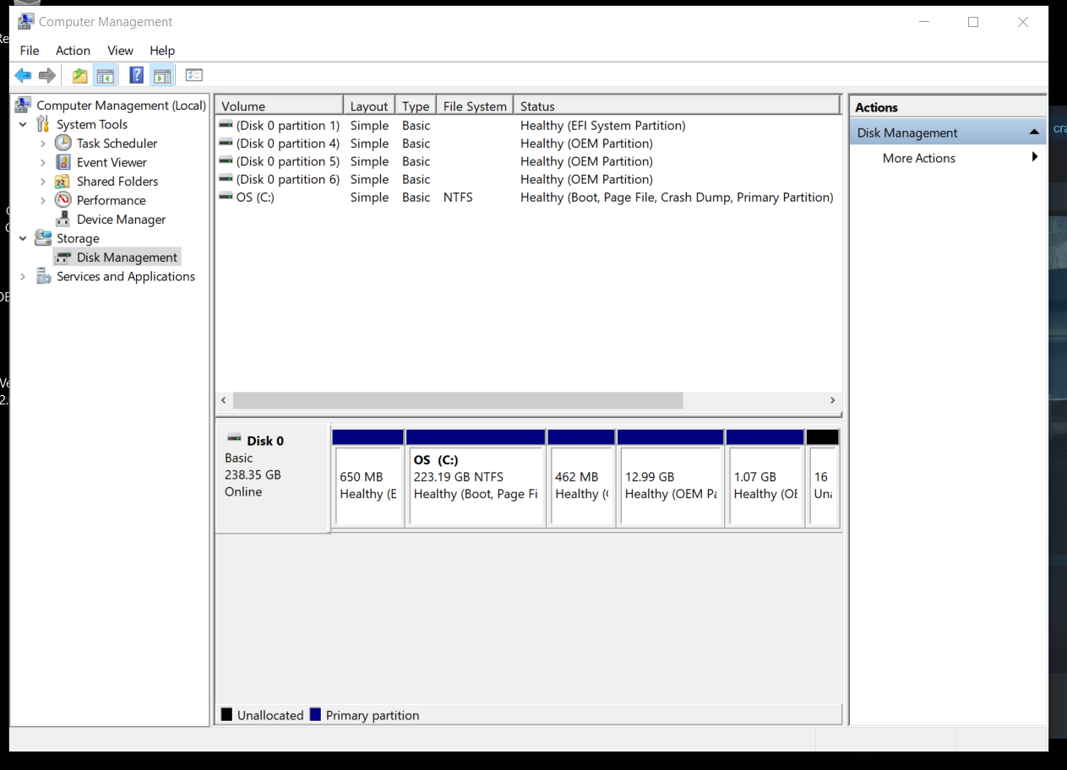Click the scrollbar right arrow

[x=832, y=400]
